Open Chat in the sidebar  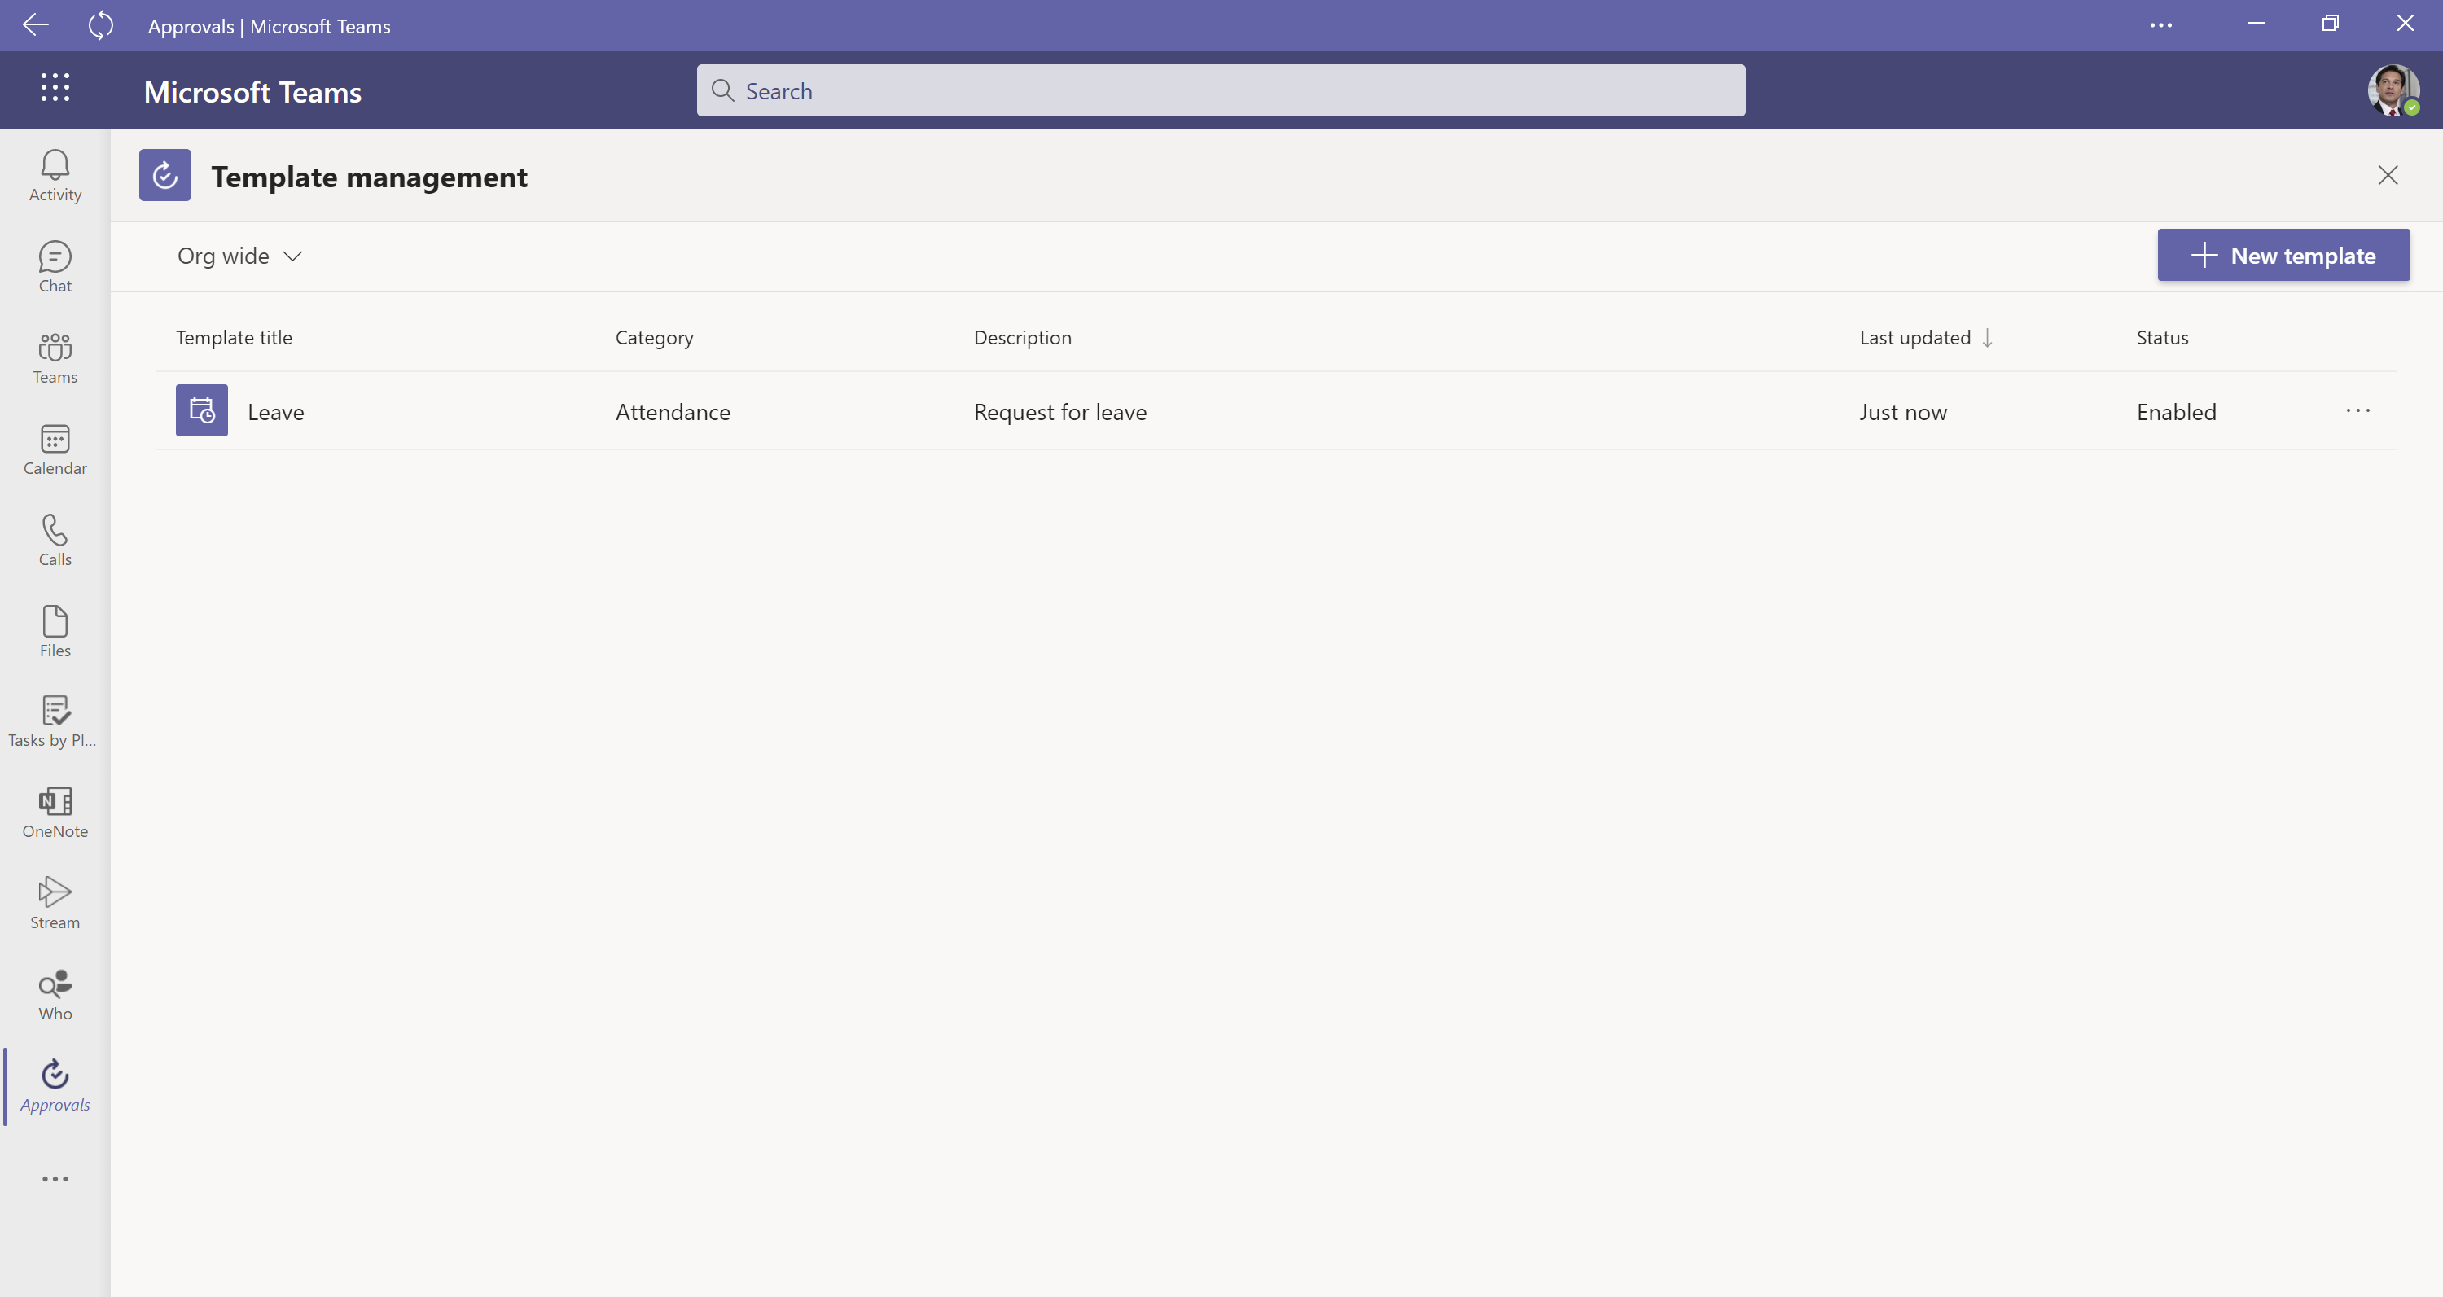[55, 266]
